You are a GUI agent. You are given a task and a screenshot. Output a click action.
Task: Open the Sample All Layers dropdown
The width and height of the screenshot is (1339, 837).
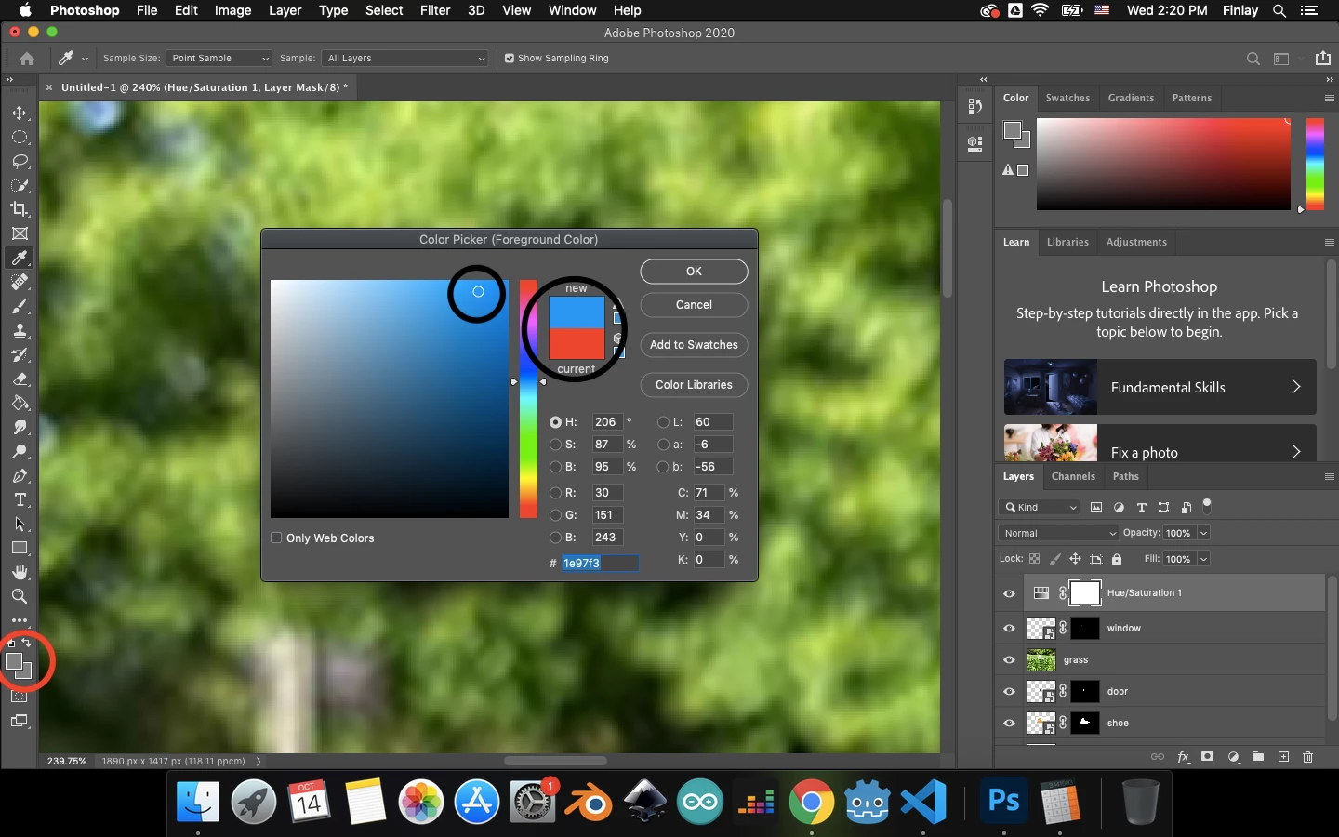click(x=405, y=58)
